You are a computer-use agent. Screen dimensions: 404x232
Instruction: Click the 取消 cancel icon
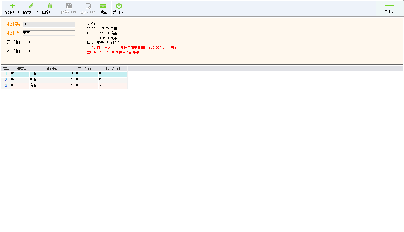(x=88, y=6)
